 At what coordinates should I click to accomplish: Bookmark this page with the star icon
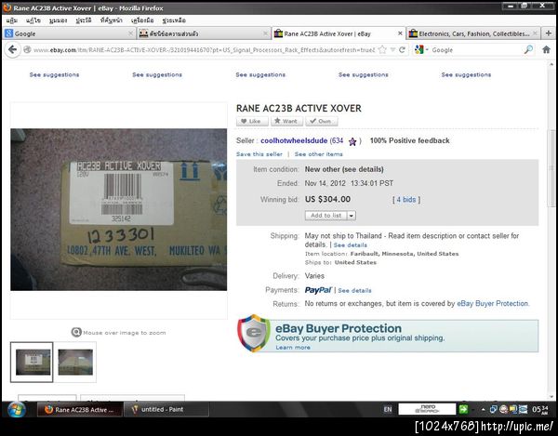pos(382,50)
